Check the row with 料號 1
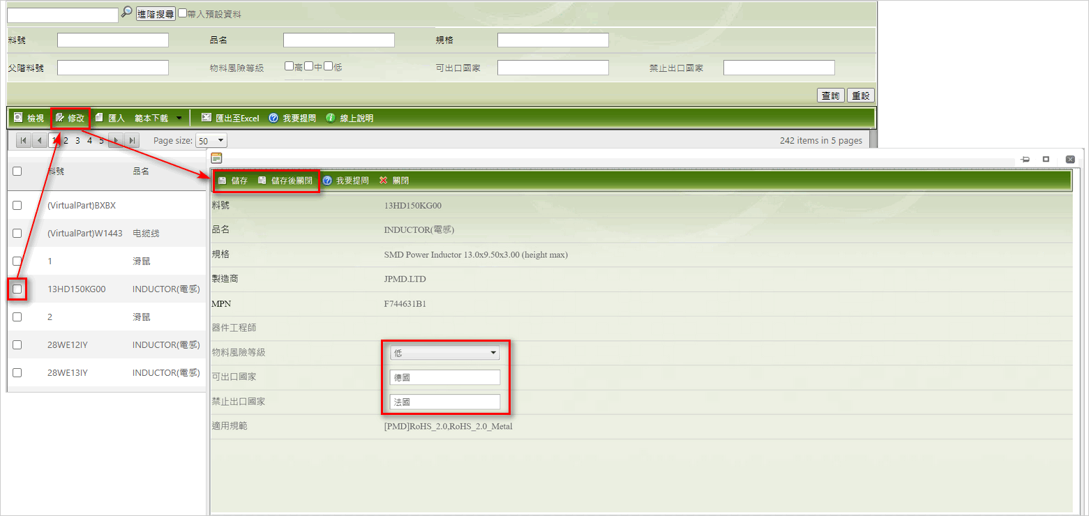Image resolution: width=1089 pixels, height=516 pixels. tap(17, 261)
